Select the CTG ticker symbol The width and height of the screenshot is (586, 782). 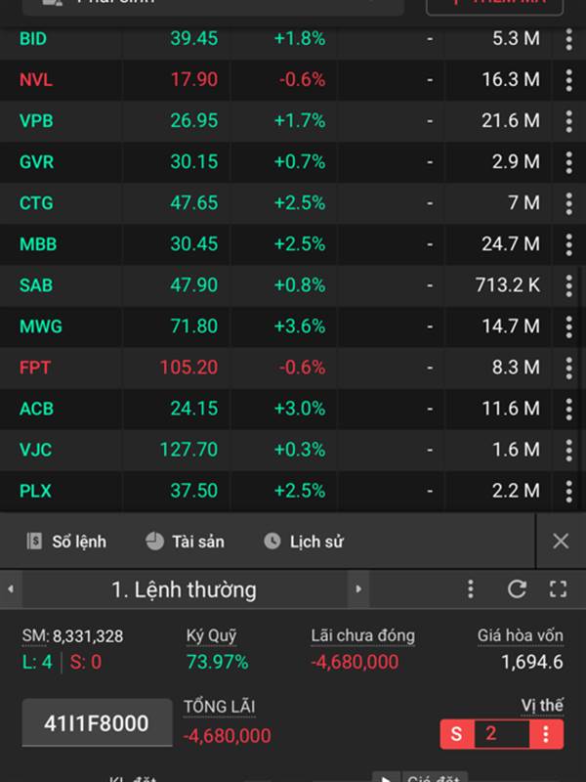(36, 203)
